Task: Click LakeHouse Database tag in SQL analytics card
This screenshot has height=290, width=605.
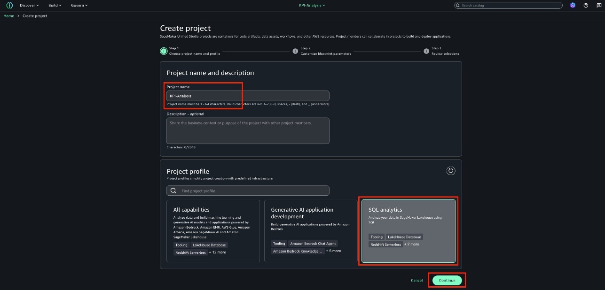Action: click(404, 237)
